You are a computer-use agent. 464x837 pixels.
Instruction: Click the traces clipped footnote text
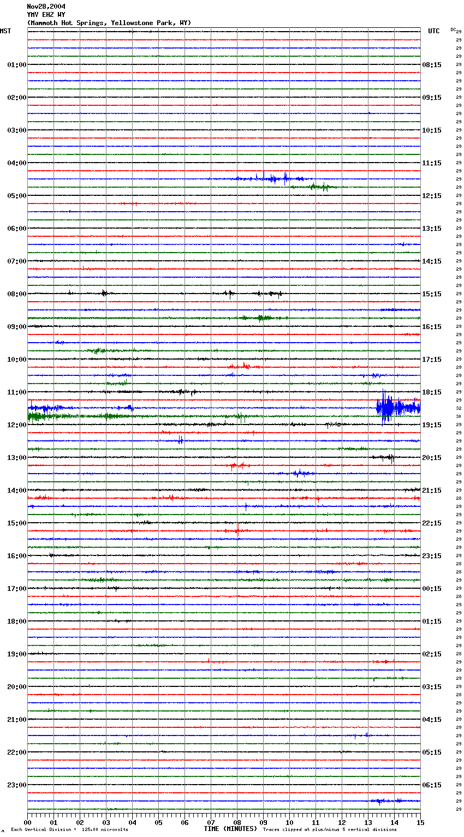[x=330, y=830]
